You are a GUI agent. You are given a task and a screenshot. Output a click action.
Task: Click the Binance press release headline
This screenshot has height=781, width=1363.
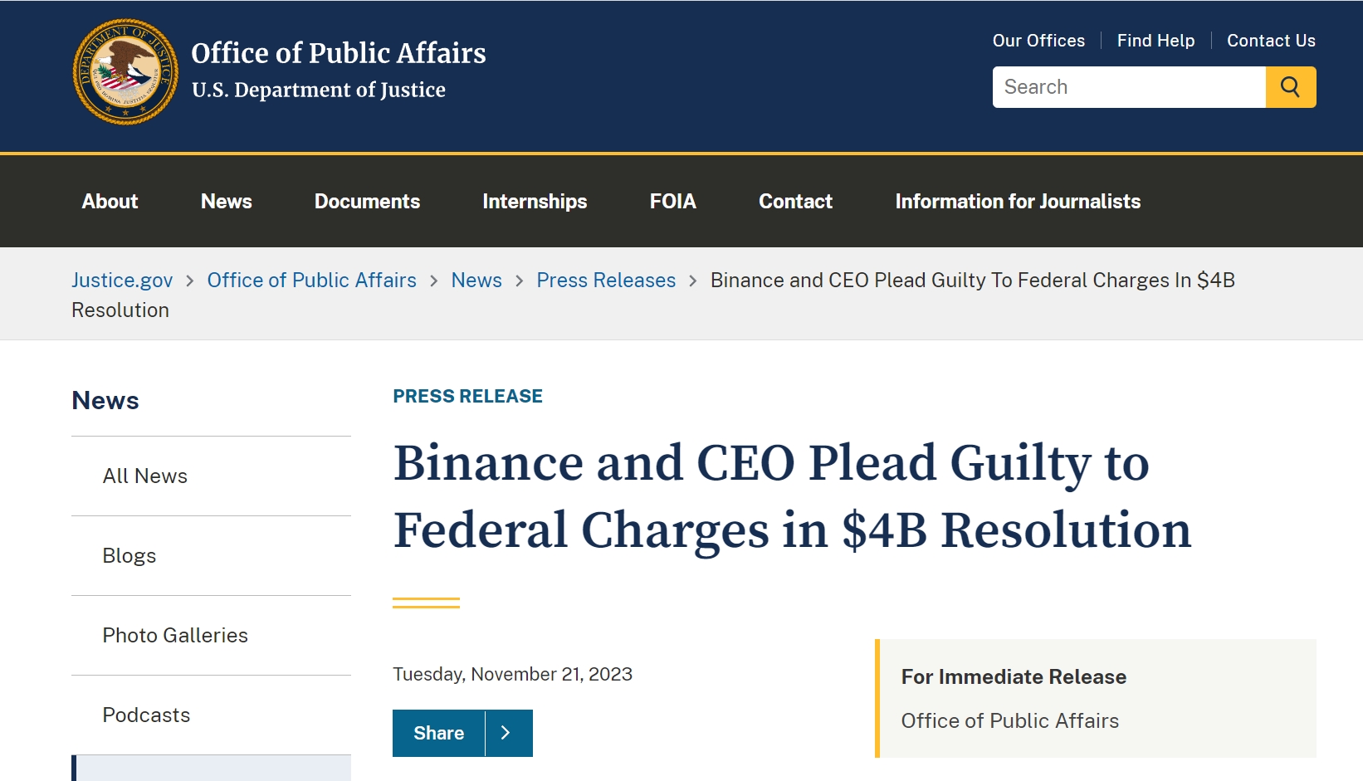point(792,496)
